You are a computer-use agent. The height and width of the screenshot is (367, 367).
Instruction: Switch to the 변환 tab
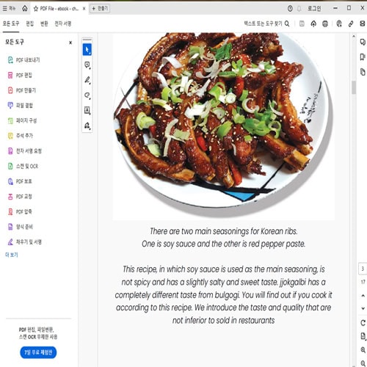click(x=44, y=23)
